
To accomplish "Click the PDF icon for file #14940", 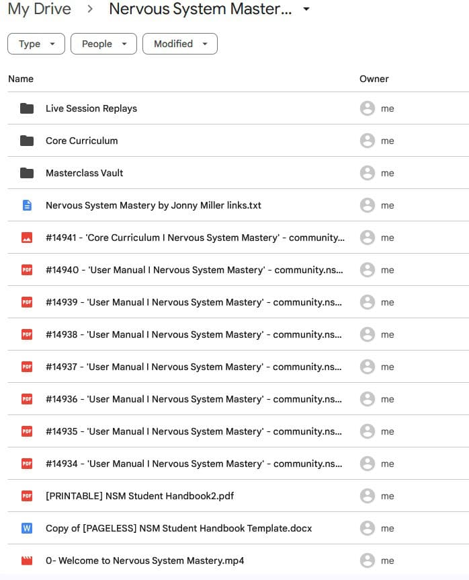I will [x=27, y=270].
